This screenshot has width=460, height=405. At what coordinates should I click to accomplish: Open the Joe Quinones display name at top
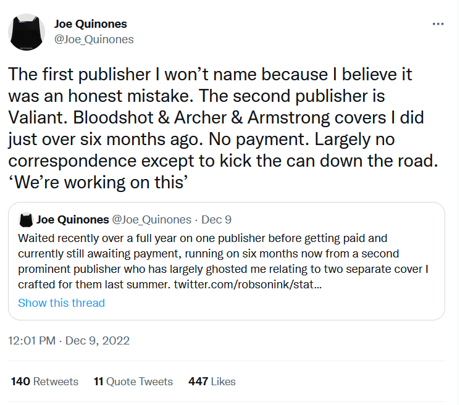(90, 24)
